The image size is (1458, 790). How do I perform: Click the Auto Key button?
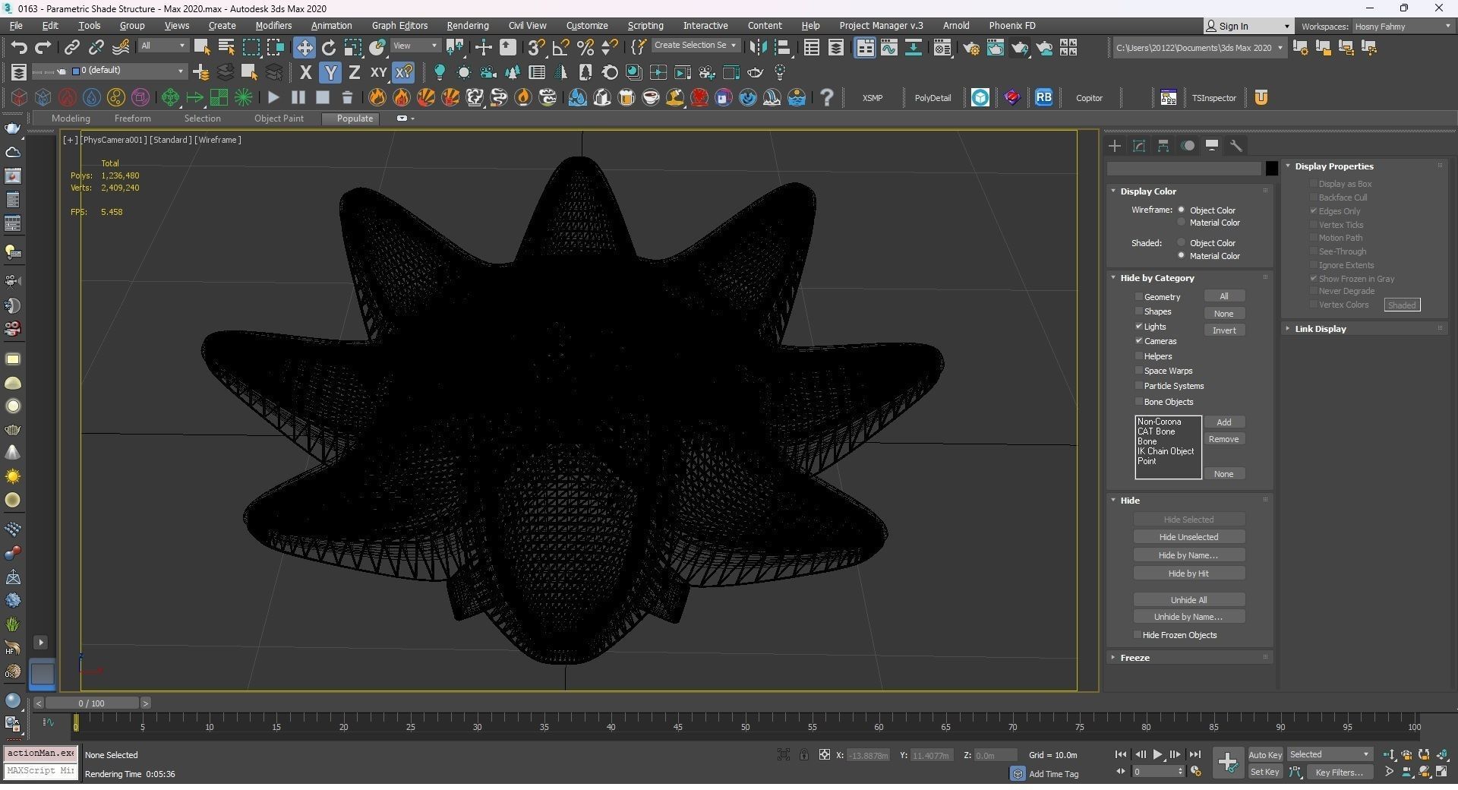tap(1264, 754)
